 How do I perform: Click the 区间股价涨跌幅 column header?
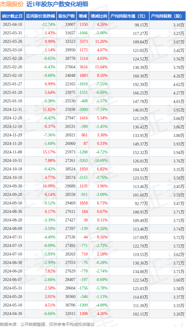(40, 16)
